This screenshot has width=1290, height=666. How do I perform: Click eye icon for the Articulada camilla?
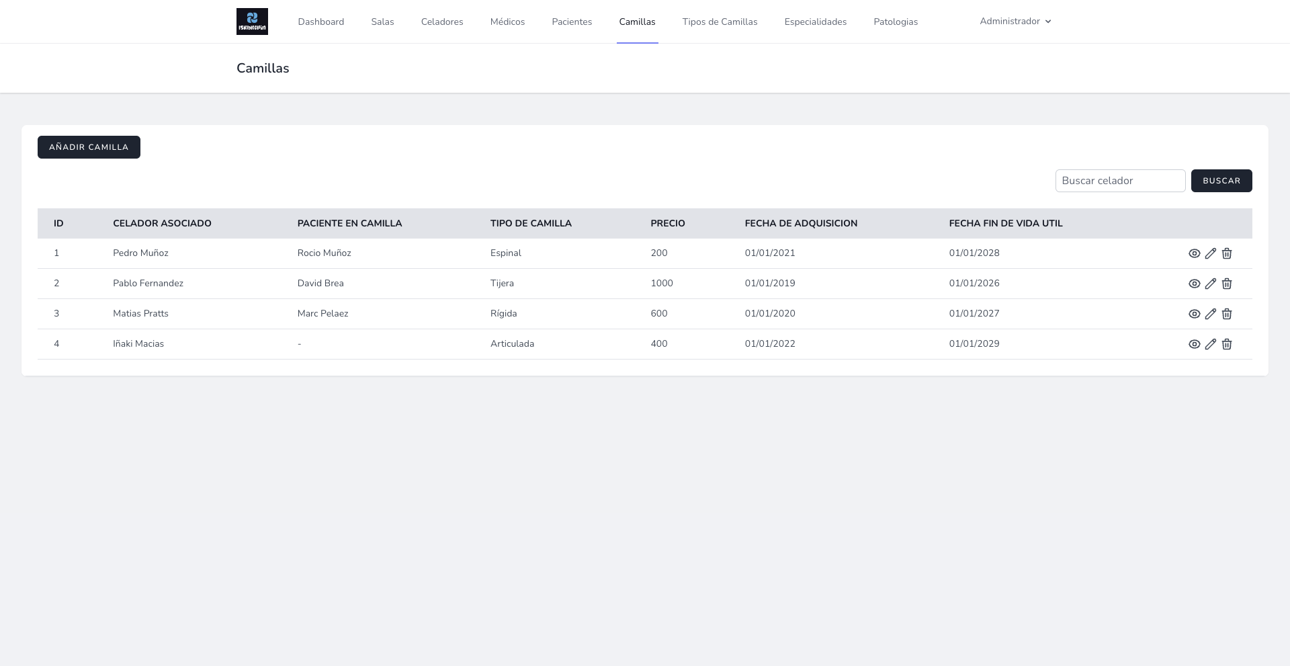[1194, 344]
